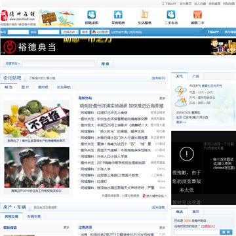Click 下载APP in the blue bar
236x236 pixels.
click(213, 32)
